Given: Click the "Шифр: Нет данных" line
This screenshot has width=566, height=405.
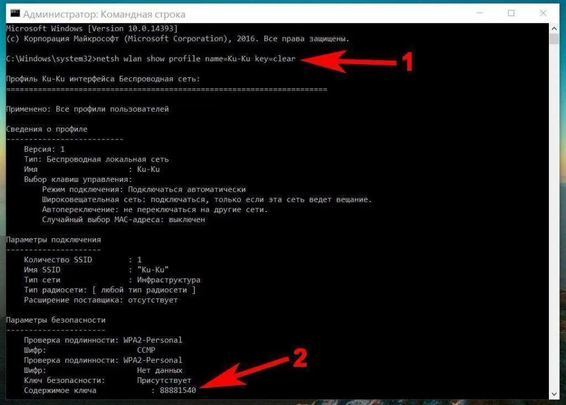Looking at the screenshot, I should (x=103, y=370).
